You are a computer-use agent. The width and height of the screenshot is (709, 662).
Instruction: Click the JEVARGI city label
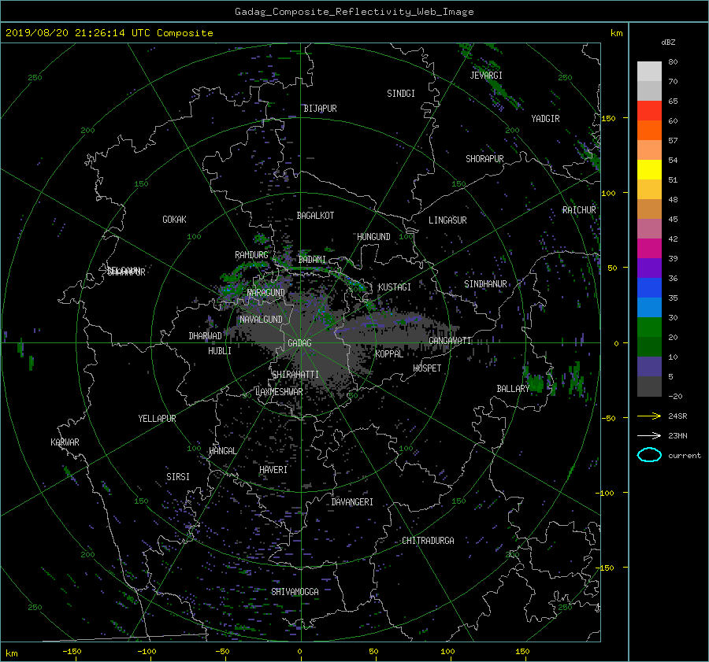point(486,76)
